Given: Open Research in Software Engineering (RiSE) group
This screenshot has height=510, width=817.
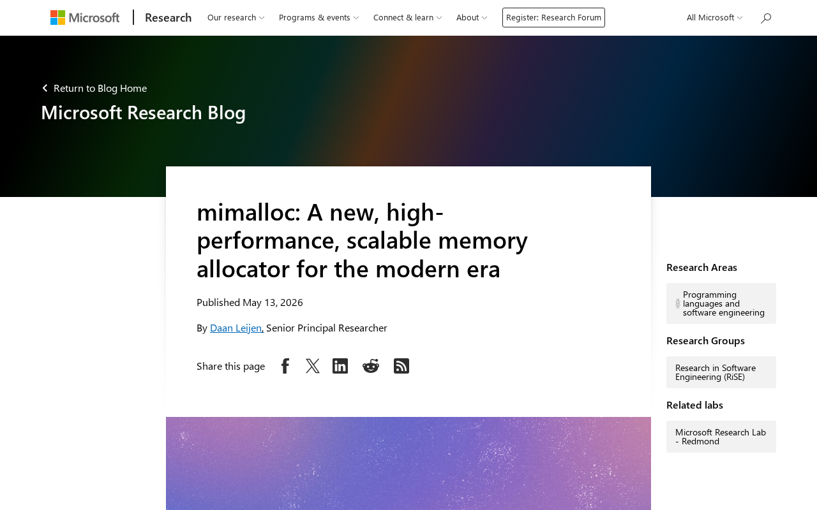Looking at the screenshot, I should (721, 372).
